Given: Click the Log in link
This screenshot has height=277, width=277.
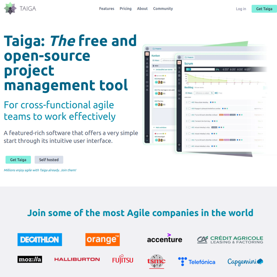Looking at the screenshot, I should 241,9.
